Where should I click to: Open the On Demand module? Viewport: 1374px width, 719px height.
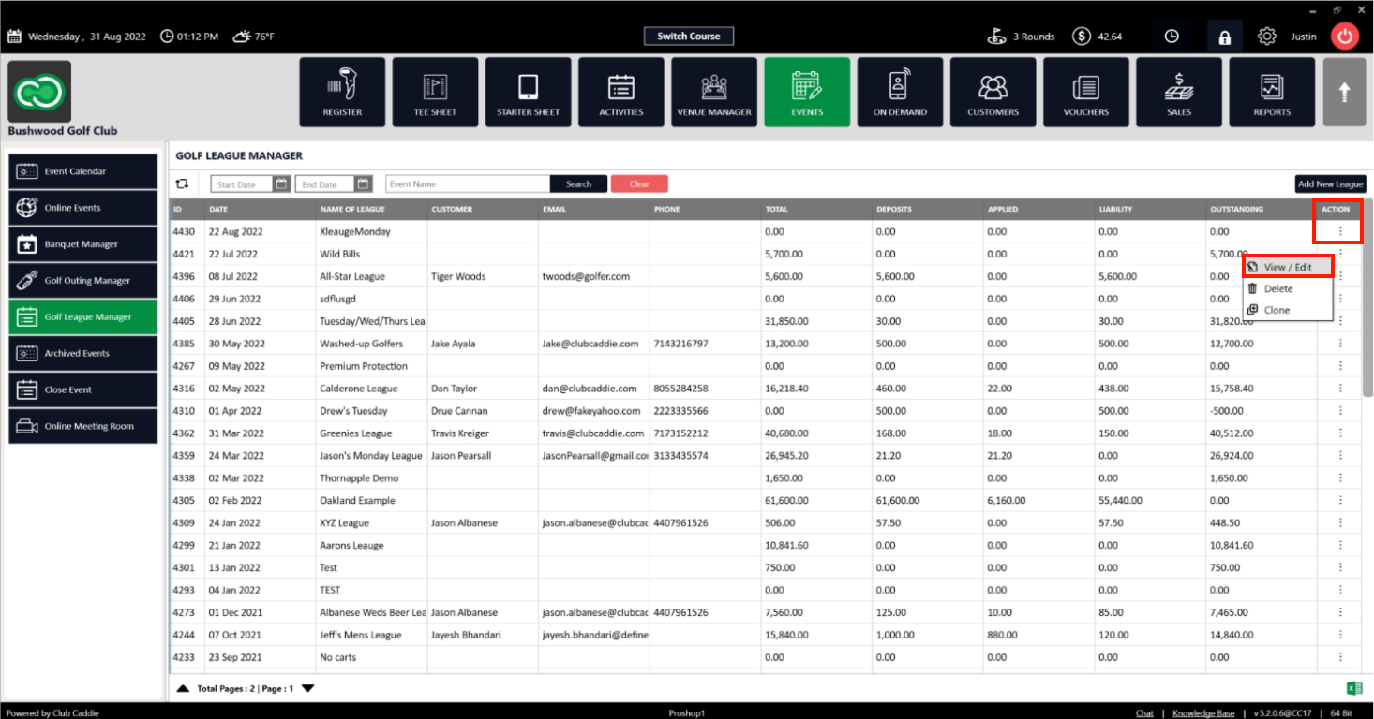tap(900, 92)
